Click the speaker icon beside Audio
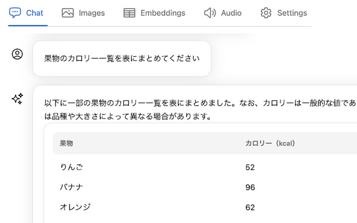The image size is (357, 223). tap(210, 13)
